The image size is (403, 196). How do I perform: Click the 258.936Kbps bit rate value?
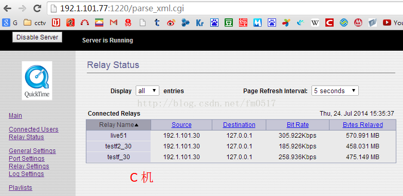[297, 157]
